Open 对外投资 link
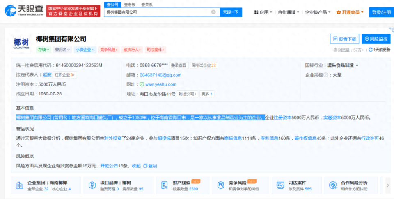Screen dimensions: 394x199 pyautogui.click(x=113, y=138)
